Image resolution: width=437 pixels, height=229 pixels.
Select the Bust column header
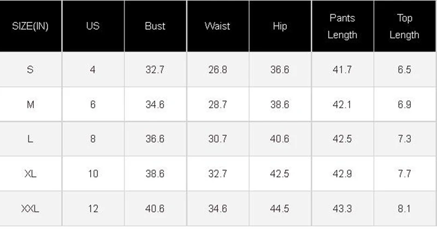[155, 26]
